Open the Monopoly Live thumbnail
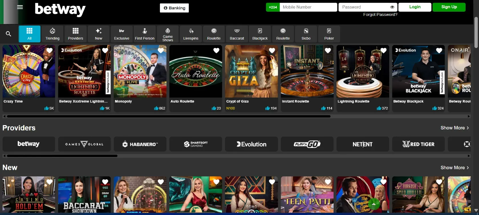This screenshot has height=215, width=479. pos(140,71)
